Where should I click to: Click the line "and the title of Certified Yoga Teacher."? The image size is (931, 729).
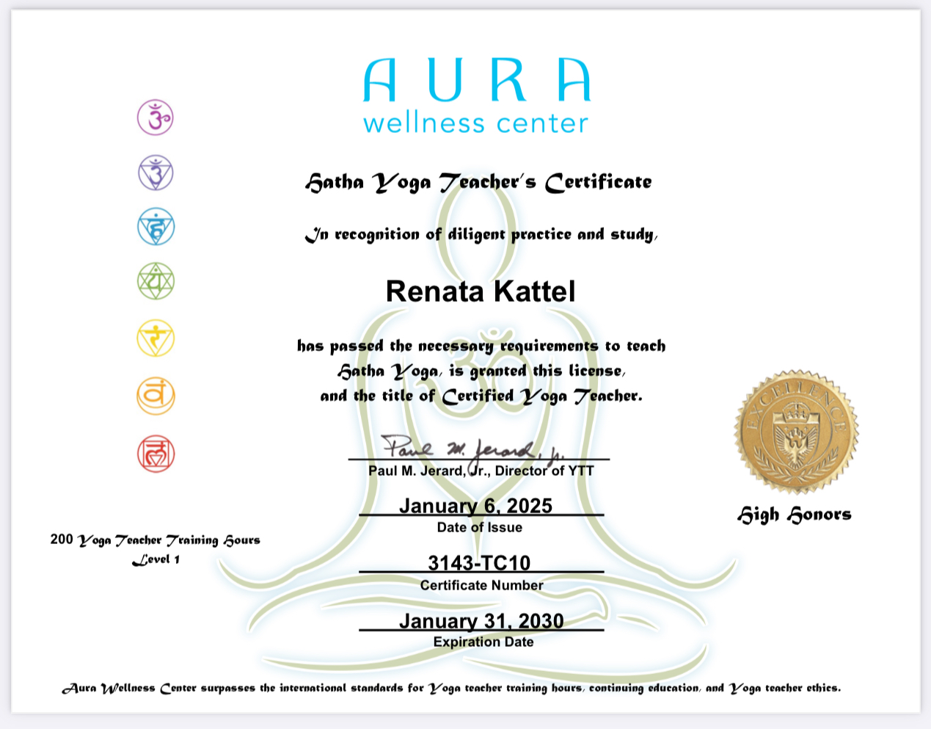click(x=481, y=396)
